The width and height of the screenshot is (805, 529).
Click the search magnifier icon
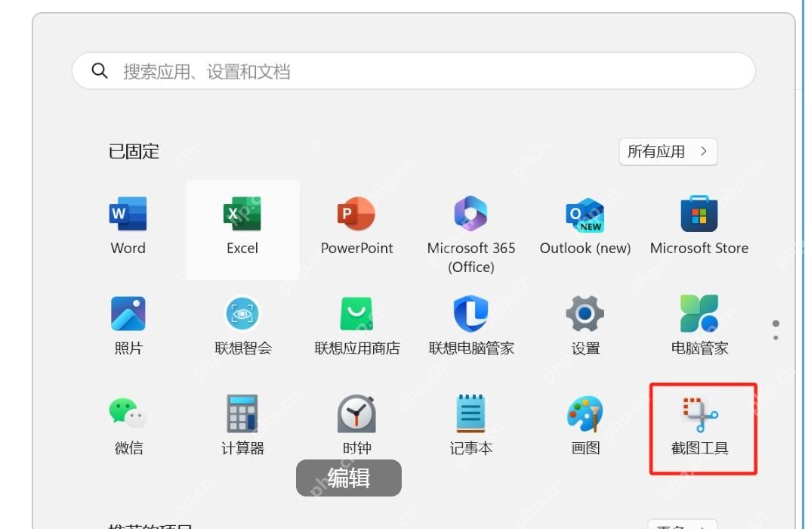(x=100, y=70)
